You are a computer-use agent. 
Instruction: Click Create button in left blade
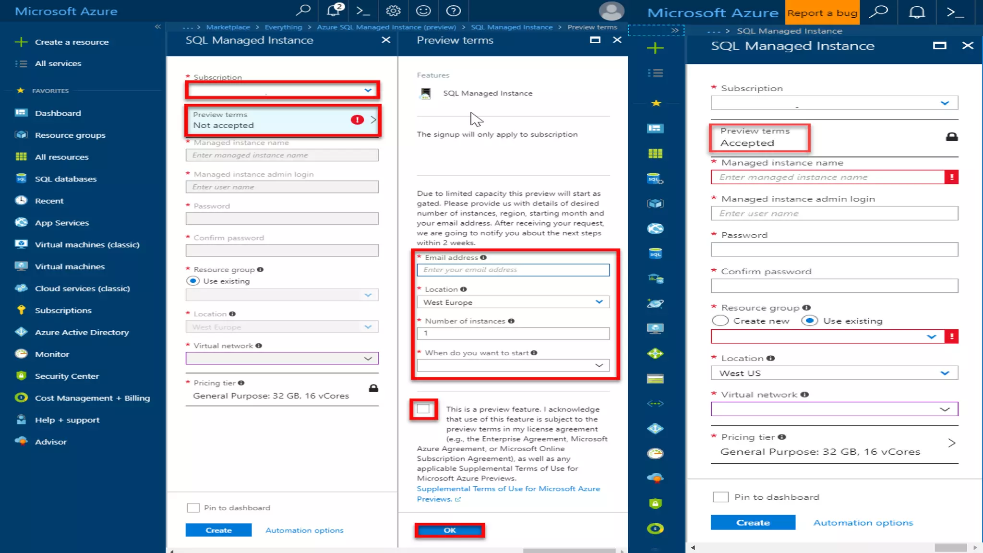pyautogui.click(x=218, y=530)
